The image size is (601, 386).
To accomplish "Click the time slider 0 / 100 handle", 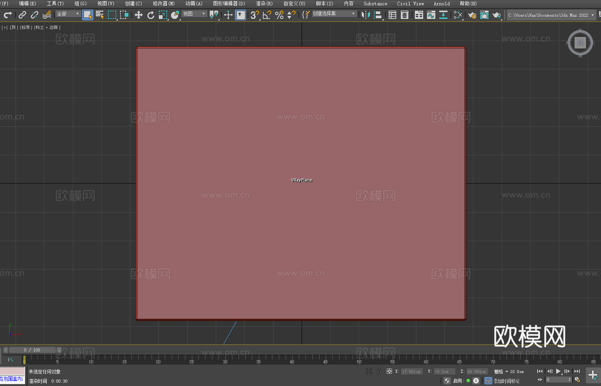I will (32, 350).
